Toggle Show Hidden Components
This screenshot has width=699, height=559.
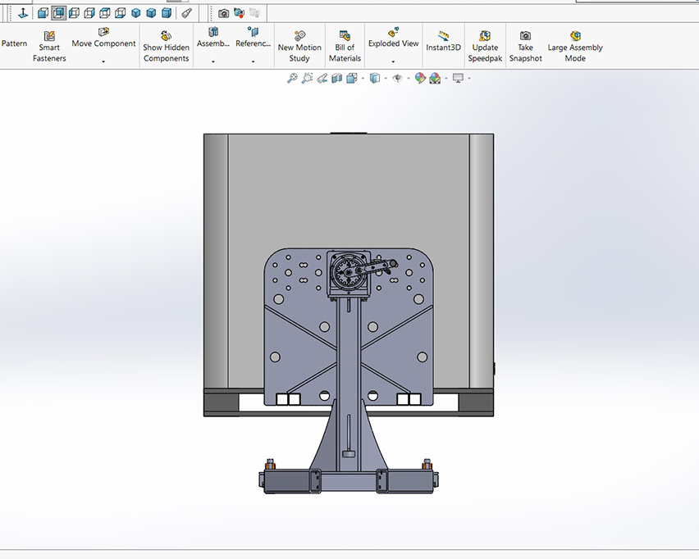[x=167, y=47]
